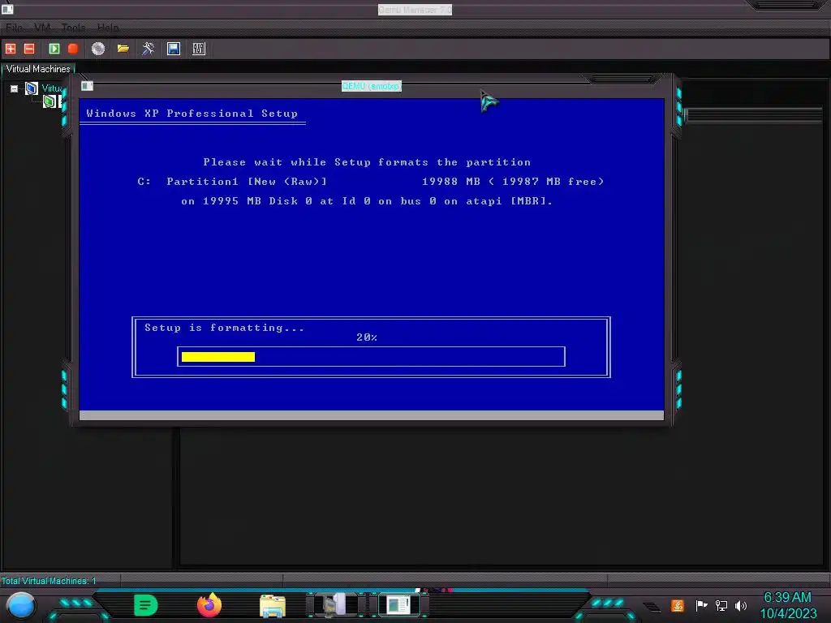Click the yellow open folder toolbar icon

click(123, 49)
